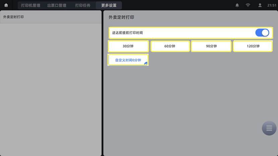Choose the 30分钟 option
The image size is (278, 156).
[128, 46]
